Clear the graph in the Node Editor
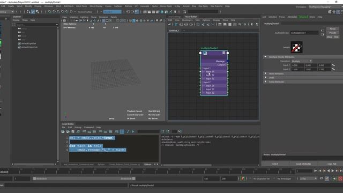 click(x=198, y=24)
